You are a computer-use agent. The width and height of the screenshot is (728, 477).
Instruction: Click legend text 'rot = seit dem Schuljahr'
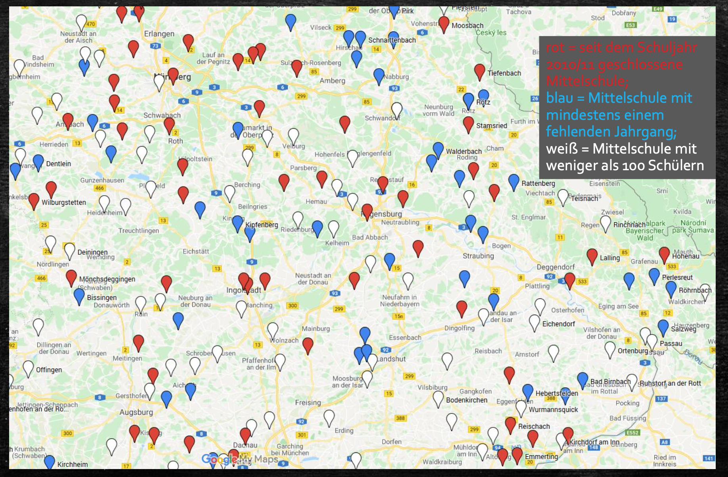pyautogui.click(x=621, y=48)
